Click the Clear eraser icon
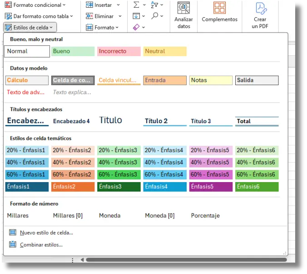Screen dimensions: 307x274 [136, 27]
